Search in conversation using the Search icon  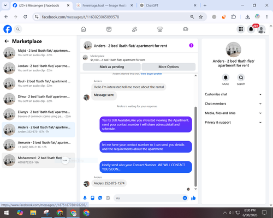(241, 78)
